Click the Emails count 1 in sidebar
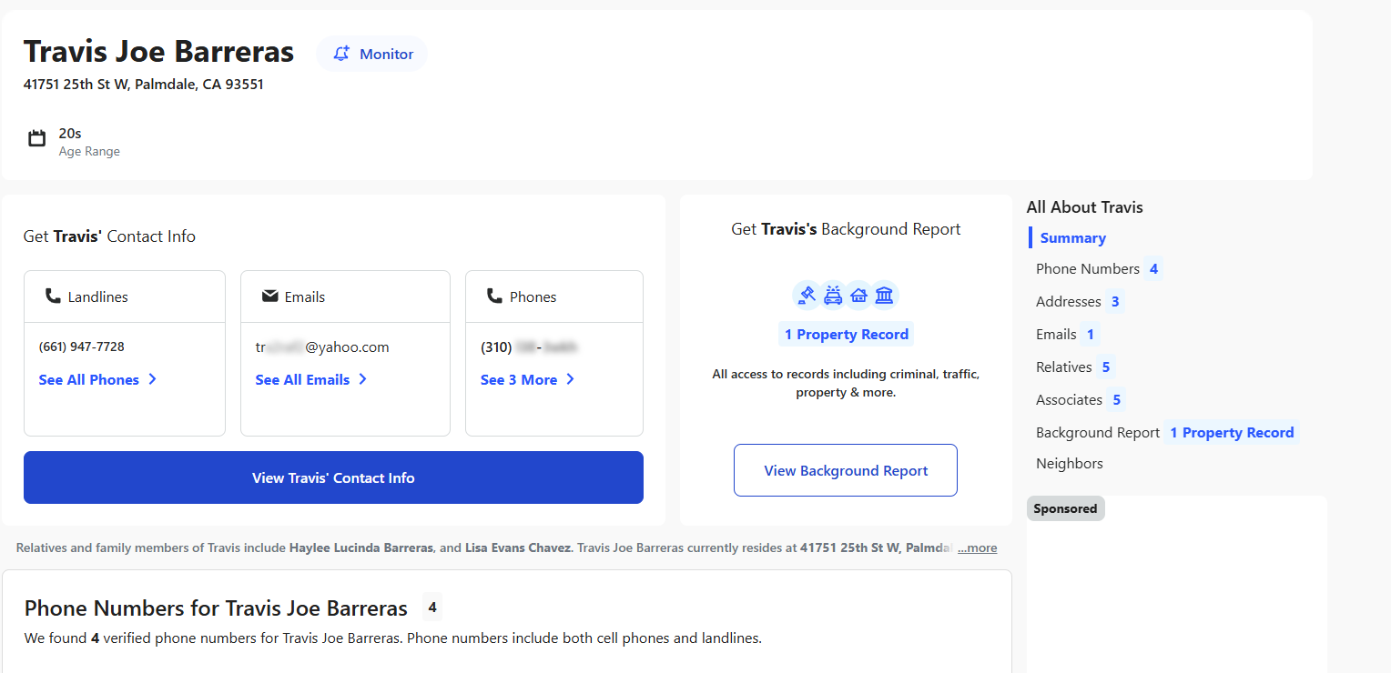This screenshot has height=673, width=1391. click(1091, 335)
